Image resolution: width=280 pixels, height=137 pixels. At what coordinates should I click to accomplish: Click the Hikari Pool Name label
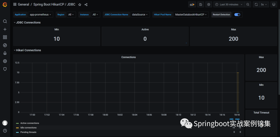163,15
